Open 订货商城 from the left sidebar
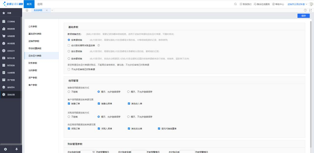The height and width of the screenshot is (153, 314). click(x=11, y=21)
